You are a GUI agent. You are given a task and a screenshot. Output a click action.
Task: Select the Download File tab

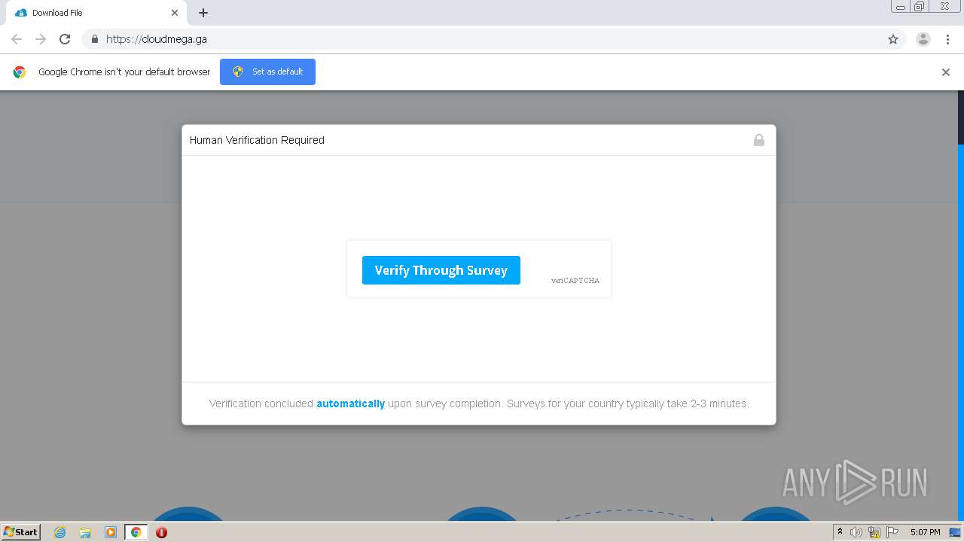click(x=96, y=13)
